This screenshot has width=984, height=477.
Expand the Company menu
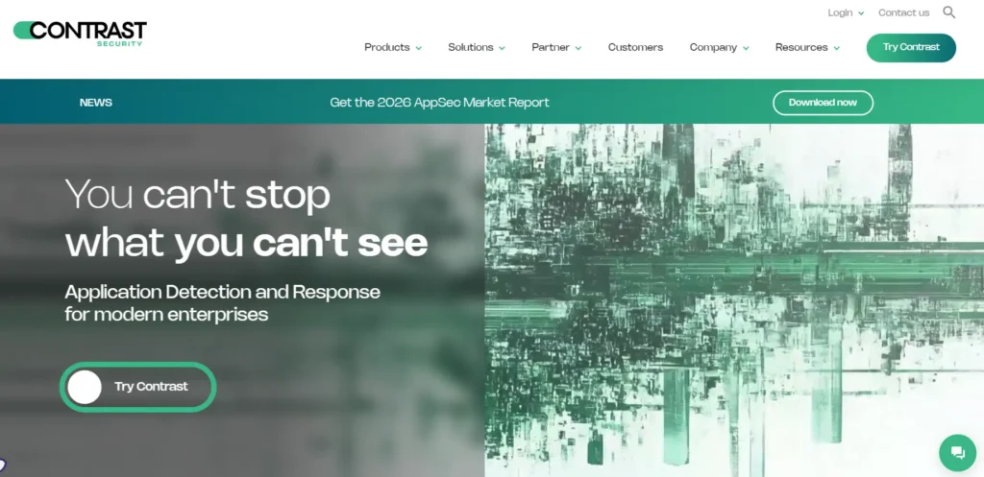(x=719, y=47)
